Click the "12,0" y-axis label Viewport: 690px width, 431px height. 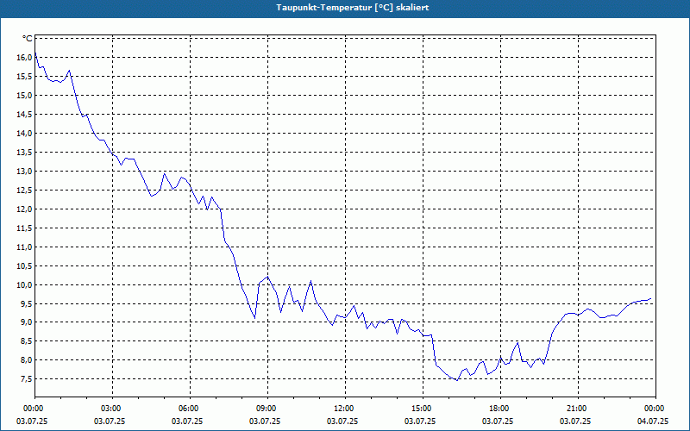pyautogui.click(x=25, y=209)
